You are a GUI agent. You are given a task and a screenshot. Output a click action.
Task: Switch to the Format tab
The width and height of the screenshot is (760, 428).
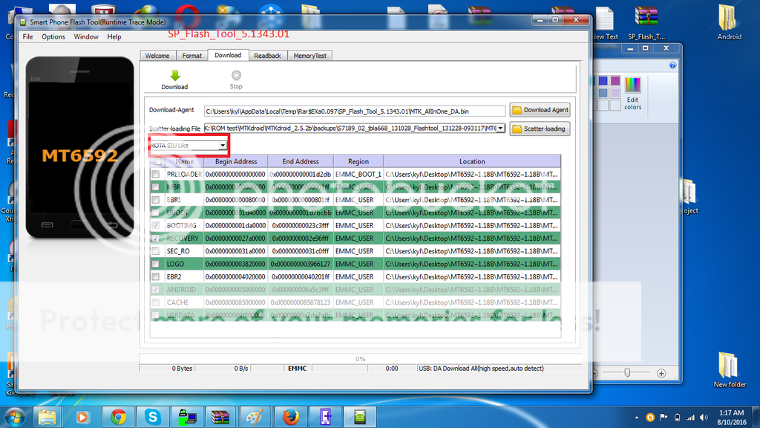coord(192,56)
